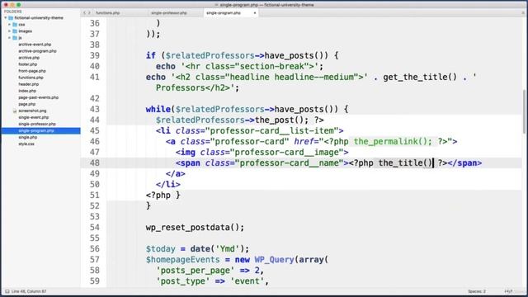Click "'post_type'" on line 59

coord(183,281)
